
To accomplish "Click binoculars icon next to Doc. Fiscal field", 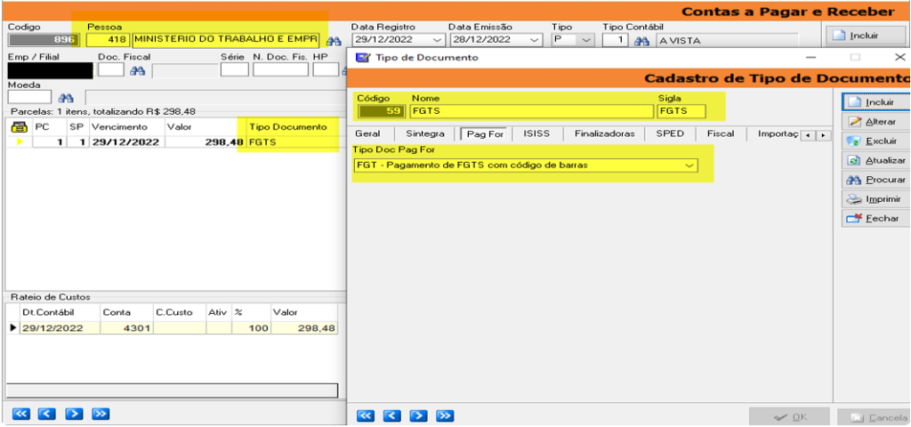I will (137, 71).
